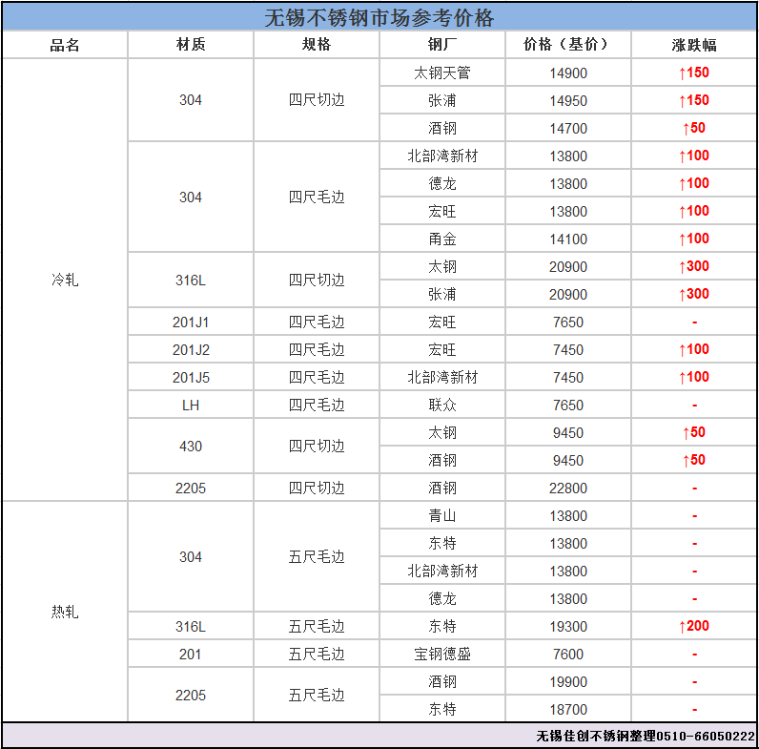Click price 14700 in the table
Viewport: 759px width, 749px height.
click(568, 129)
